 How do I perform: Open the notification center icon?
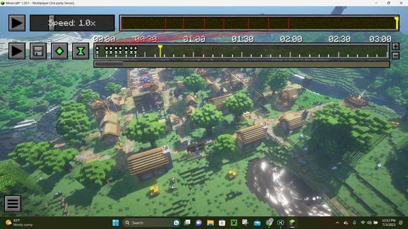click(401, 223)
